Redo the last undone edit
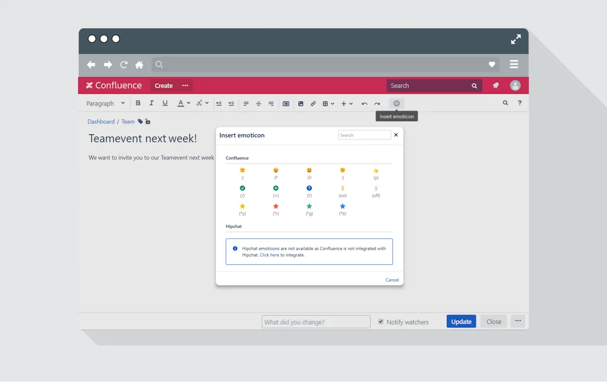 pos(377,104)
